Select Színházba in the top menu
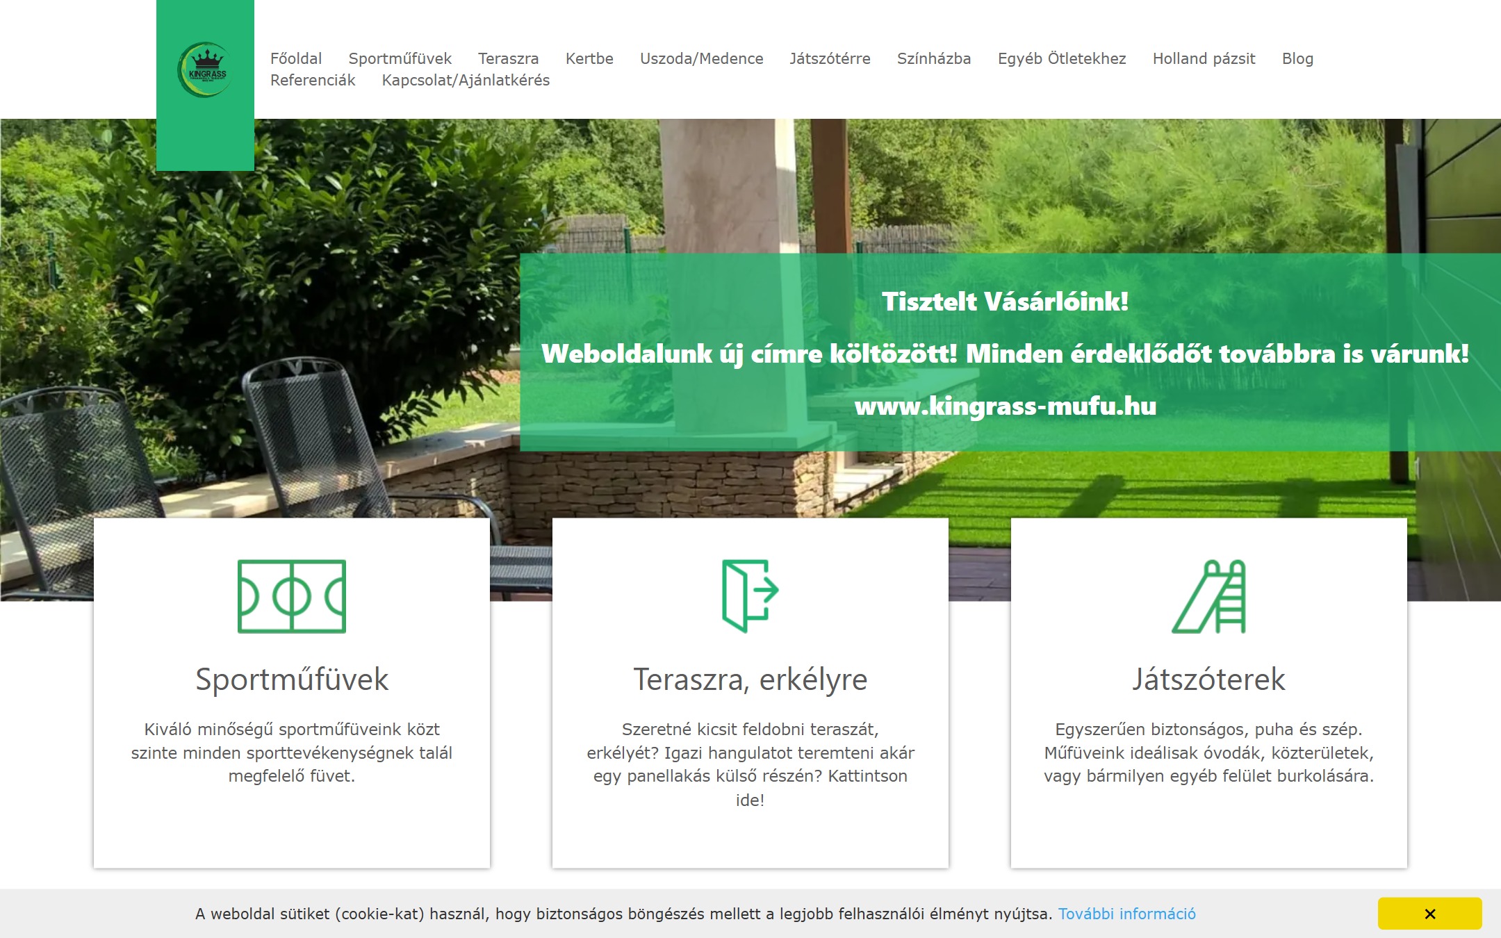 click(x=934, y=58)
